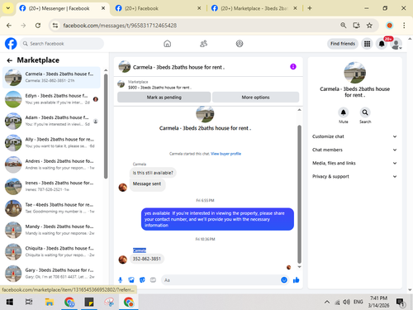
Task: Choose a sticker icon in composer
Action: coord(142,280)
